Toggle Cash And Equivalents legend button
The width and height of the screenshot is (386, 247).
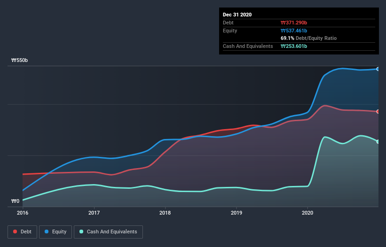(108, 232)
